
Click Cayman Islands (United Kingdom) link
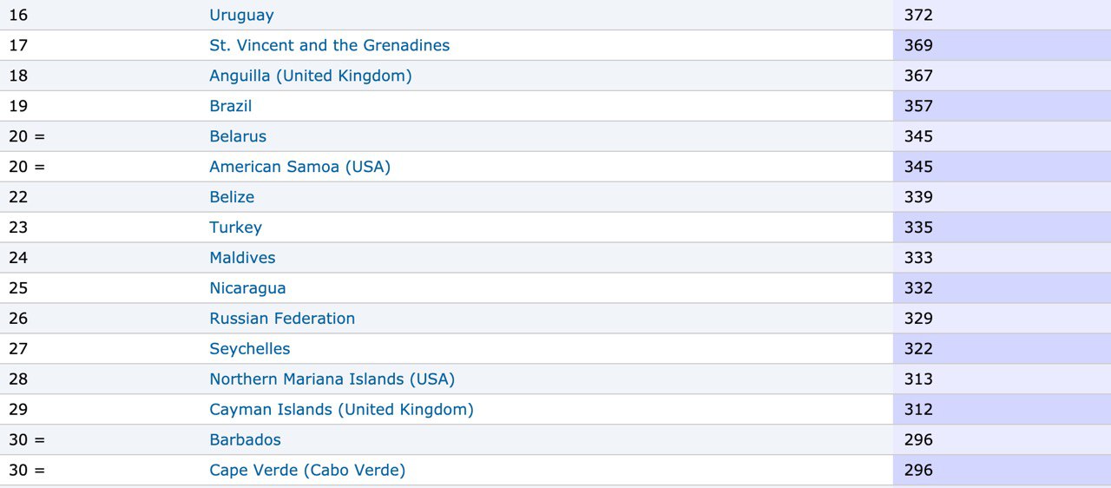click(x=341, y=410)
